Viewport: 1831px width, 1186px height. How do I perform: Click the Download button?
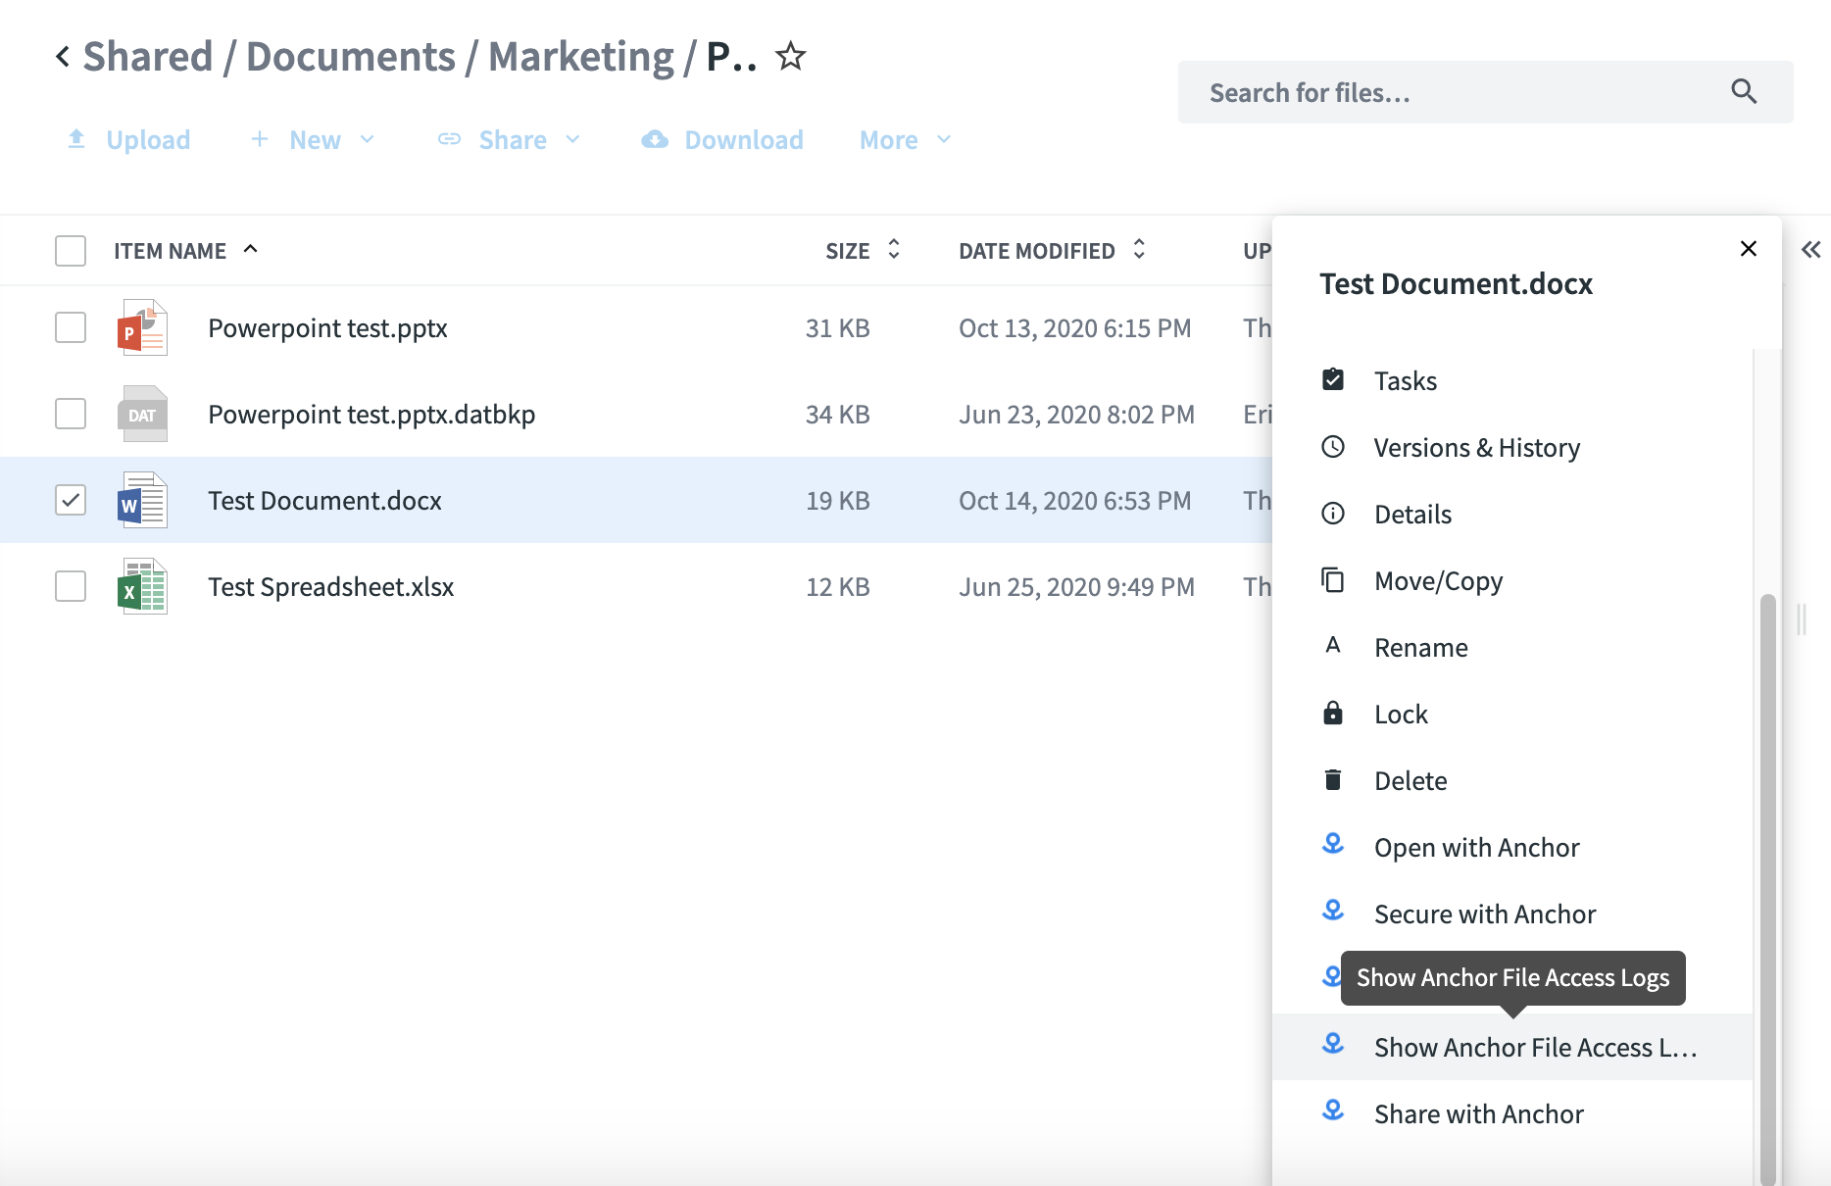723,140
